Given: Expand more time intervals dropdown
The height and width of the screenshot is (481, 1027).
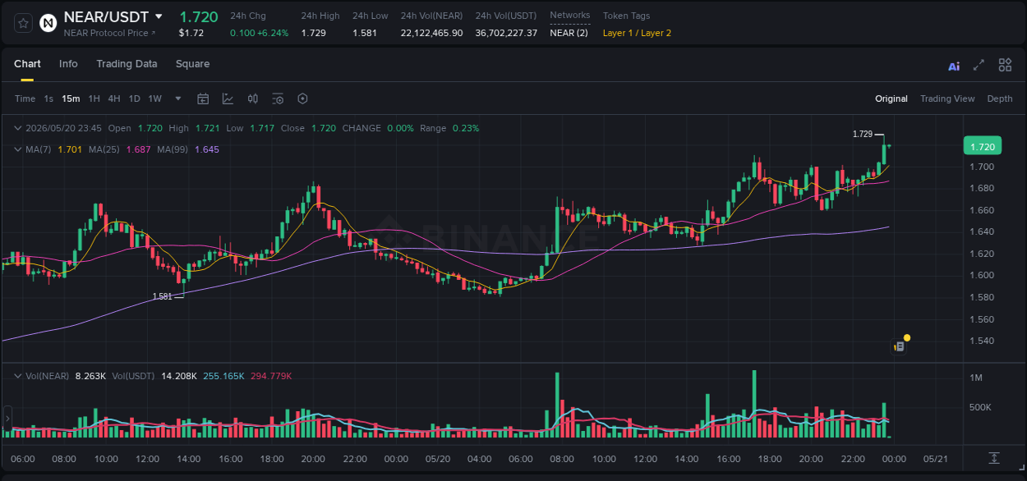Looking at the screenshot, I should click(x=178, y=98).
